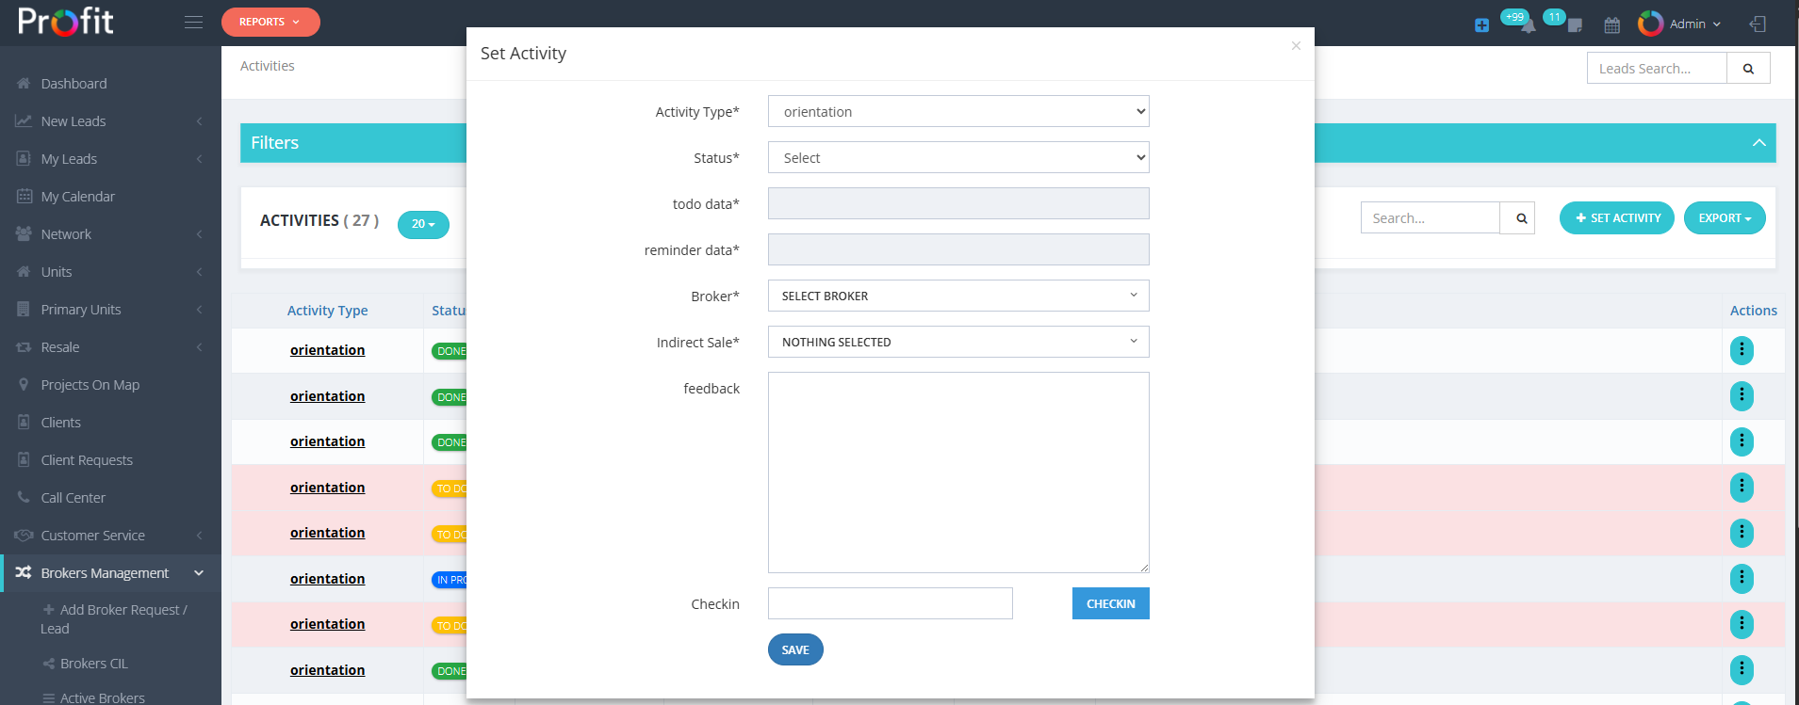Open actions menu for seventh orientation row
Viewport: 1799px width, 705px height.
(1742, 624)
